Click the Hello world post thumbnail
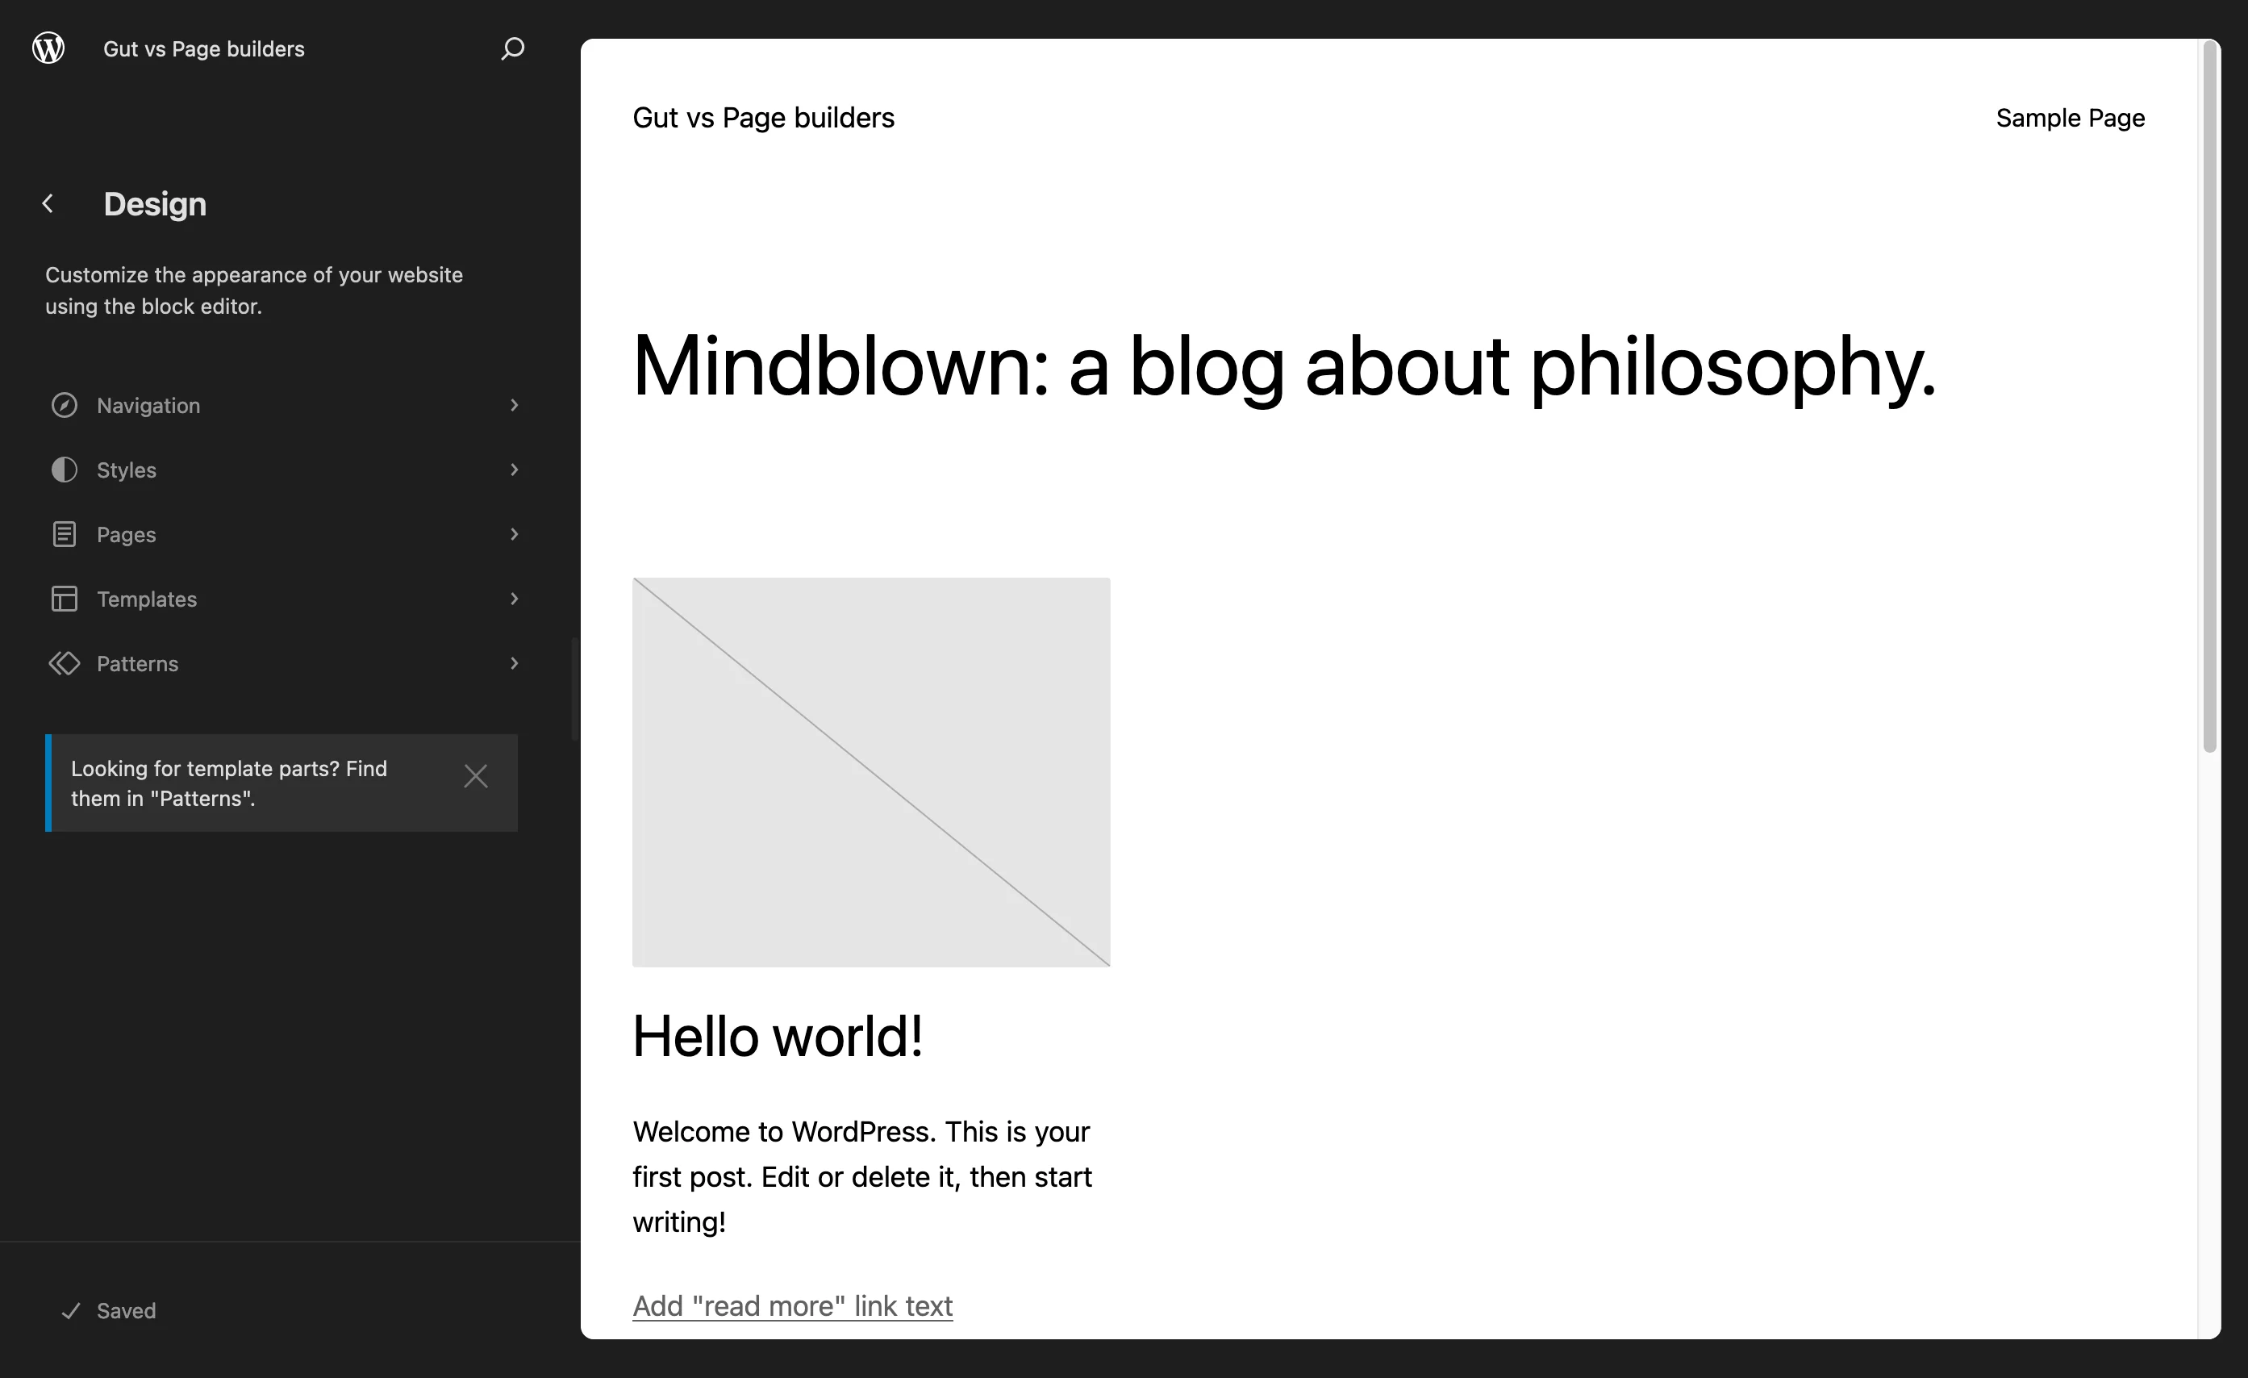The width and height of the screenshot is (2248, 1378). (872, 771)
